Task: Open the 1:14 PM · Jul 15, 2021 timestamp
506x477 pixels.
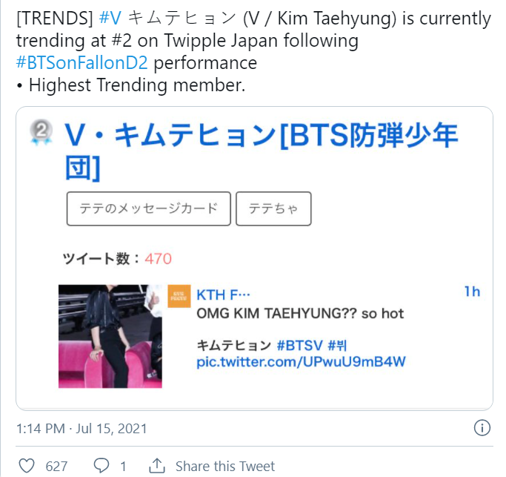Action: click(81, 429)
